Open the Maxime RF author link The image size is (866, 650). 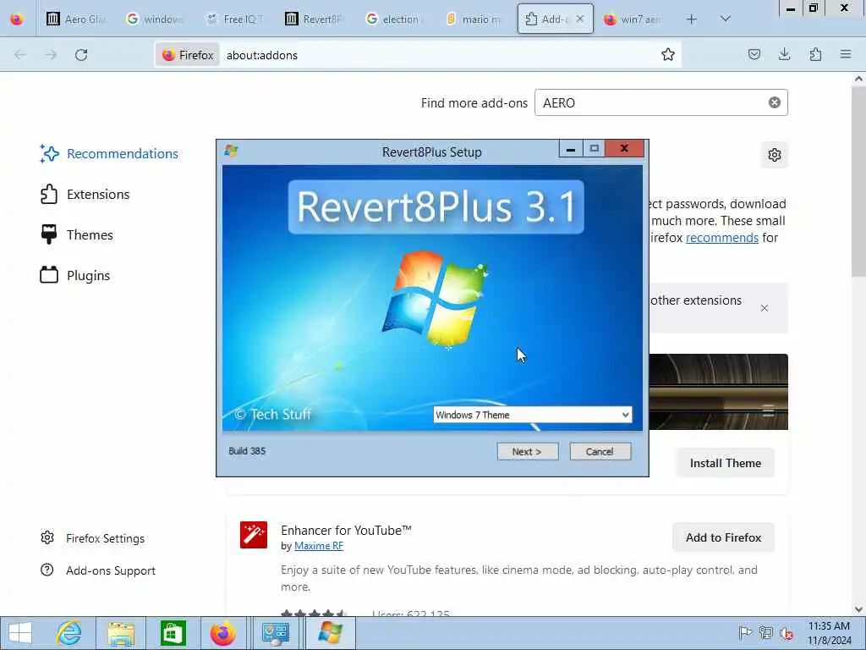(319, 546)
